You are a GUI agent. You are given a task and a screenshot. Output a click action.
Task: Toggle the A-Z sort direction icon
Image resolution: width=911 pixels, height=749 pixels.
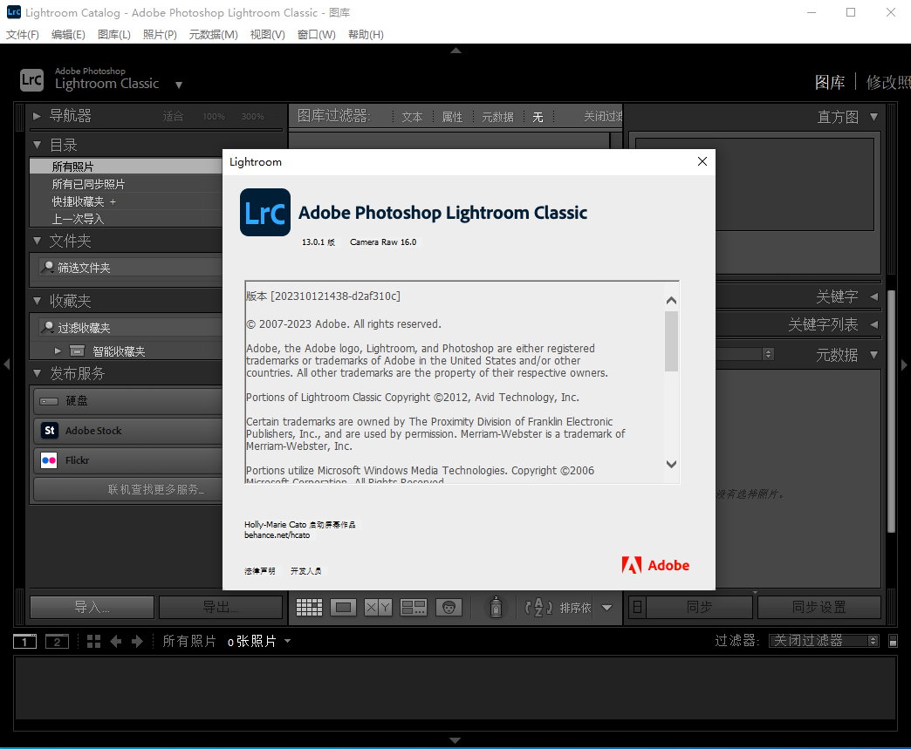tap(538, 608)
